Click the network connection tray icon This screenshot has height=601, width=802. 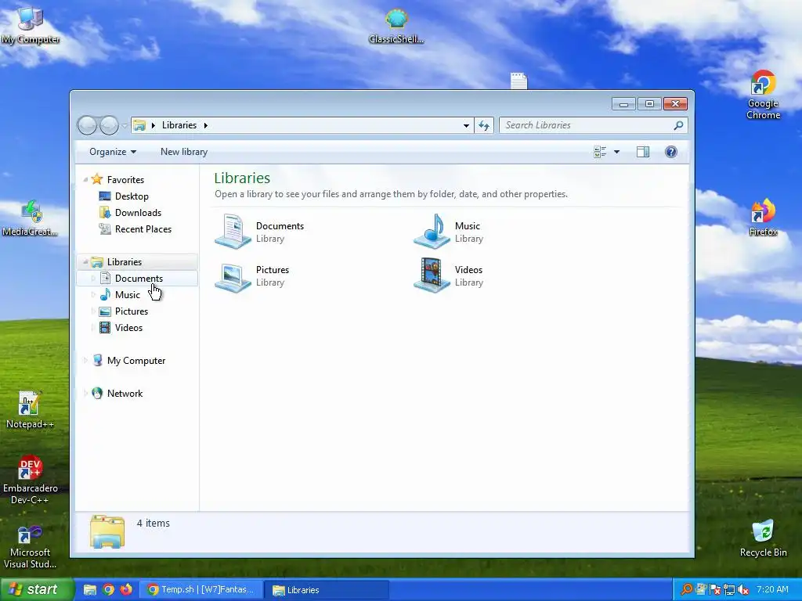(x=729, y=590)
